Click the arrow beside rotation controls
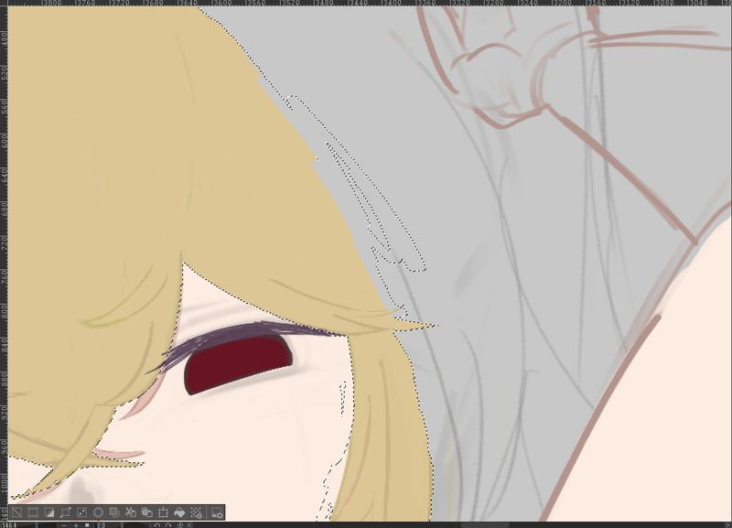 (189, 525)
